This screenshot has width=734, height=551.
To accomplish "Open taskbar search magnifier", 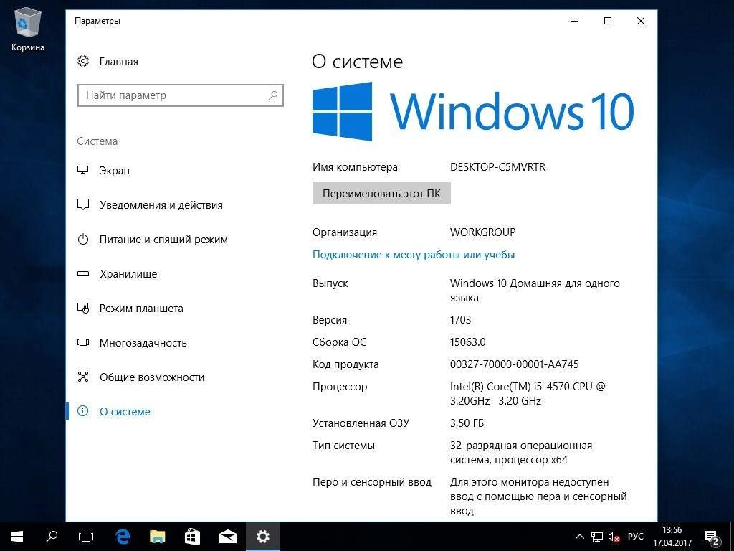I will coord(51,537).
